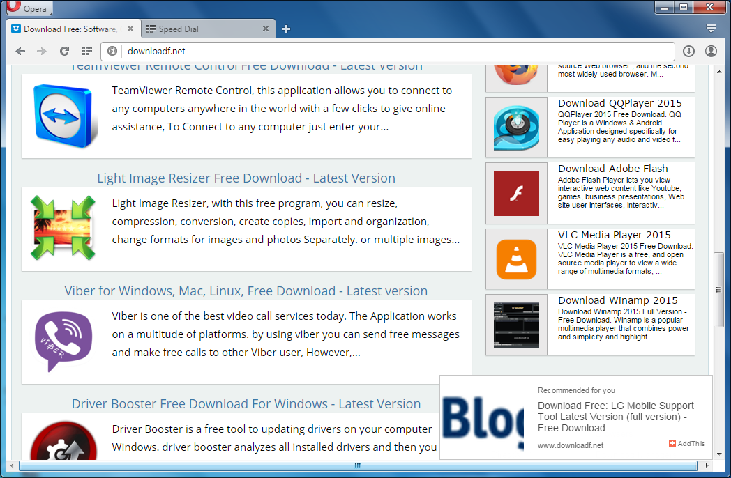Open the user account icon
731x478 pixels.
coord(711,52)
